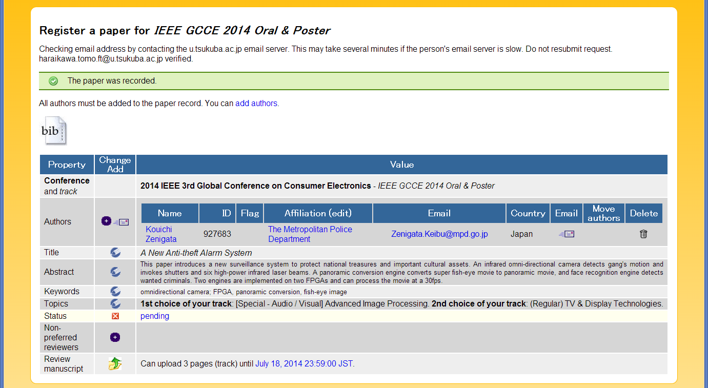Download the bib citation file icon
The width and height of the screenshot is (708, 388).
point(54,131)
